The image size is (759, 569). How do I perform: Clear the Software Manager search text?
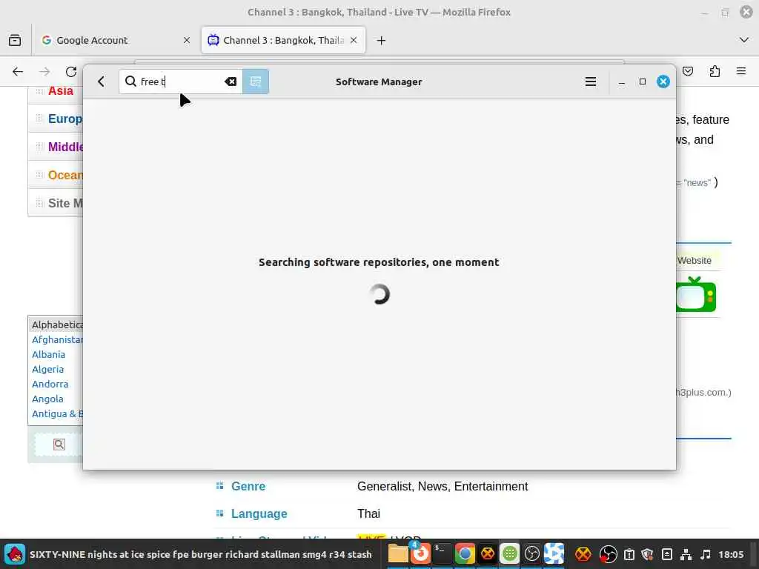point(231,81)
